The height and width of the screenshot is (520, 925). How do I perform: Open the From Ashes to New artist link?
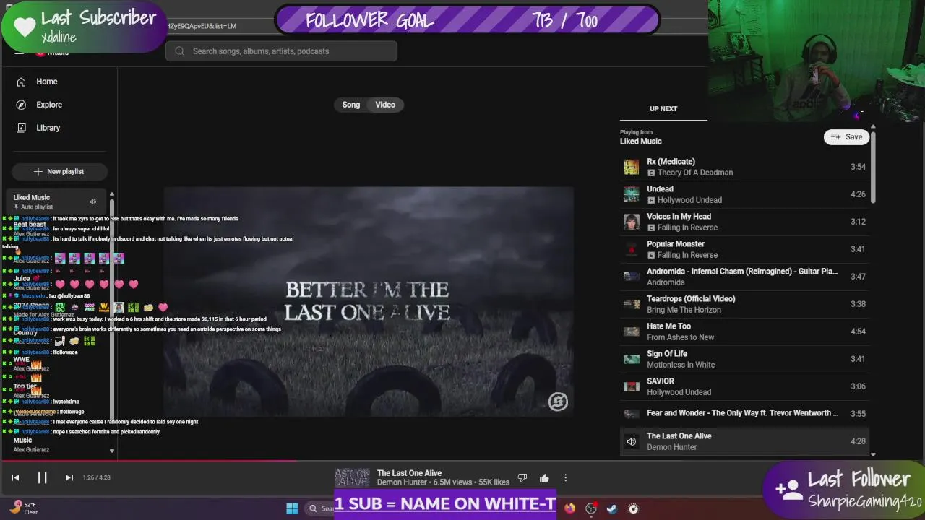click(x=680, y=337)
